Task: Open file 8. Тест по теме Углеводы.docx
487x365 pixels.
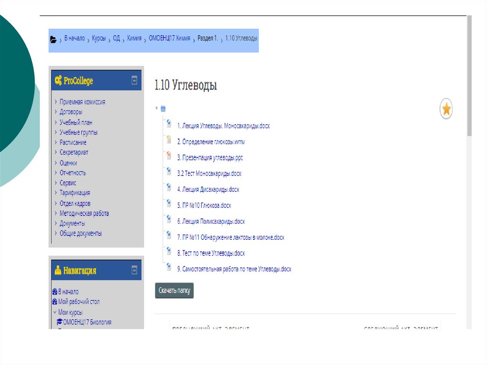Action: pyautogui.click(x=211, y=253)
